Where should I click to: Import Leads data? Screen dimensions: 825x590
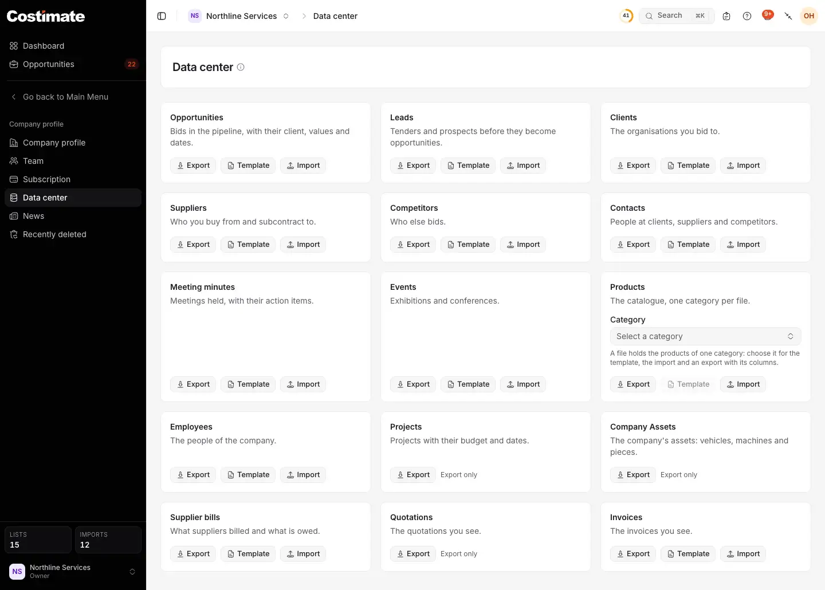point(523,166)
